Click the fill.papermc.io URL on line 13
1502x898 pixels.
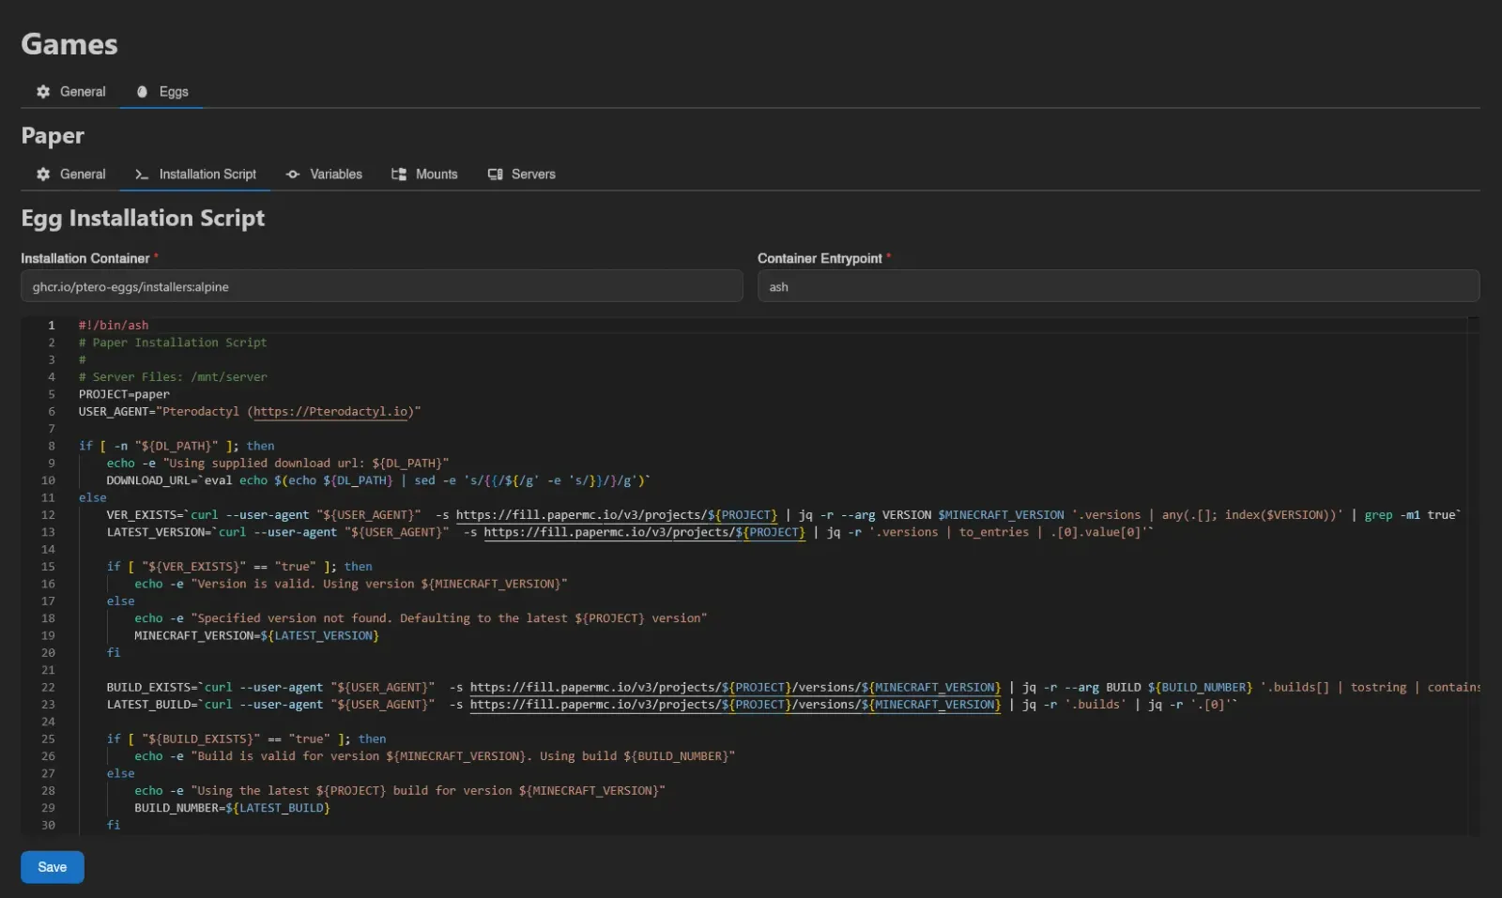645,532
